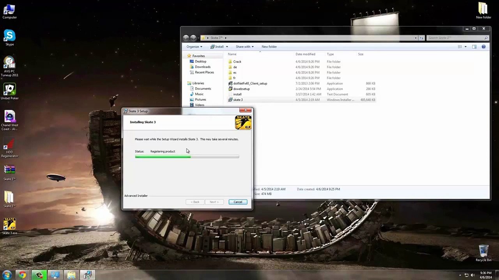499x280 pixels.
Task: Click the installation progress bar
Action: 187,157
